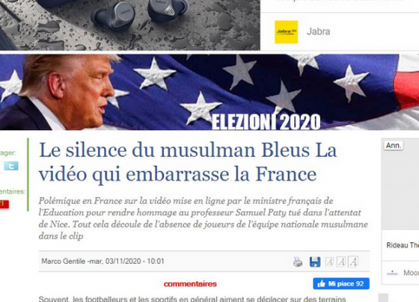
Task: Click the red comments count badge
Action: pyautogui.click(x=4, y=204)
